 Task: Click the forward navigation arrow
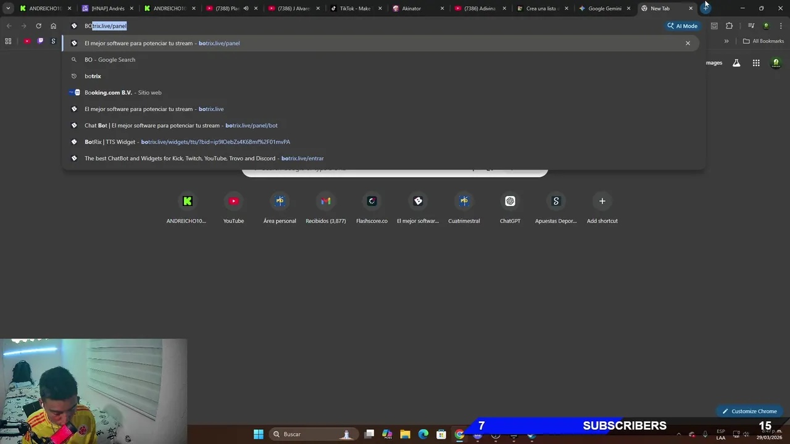tap(23, 26)
